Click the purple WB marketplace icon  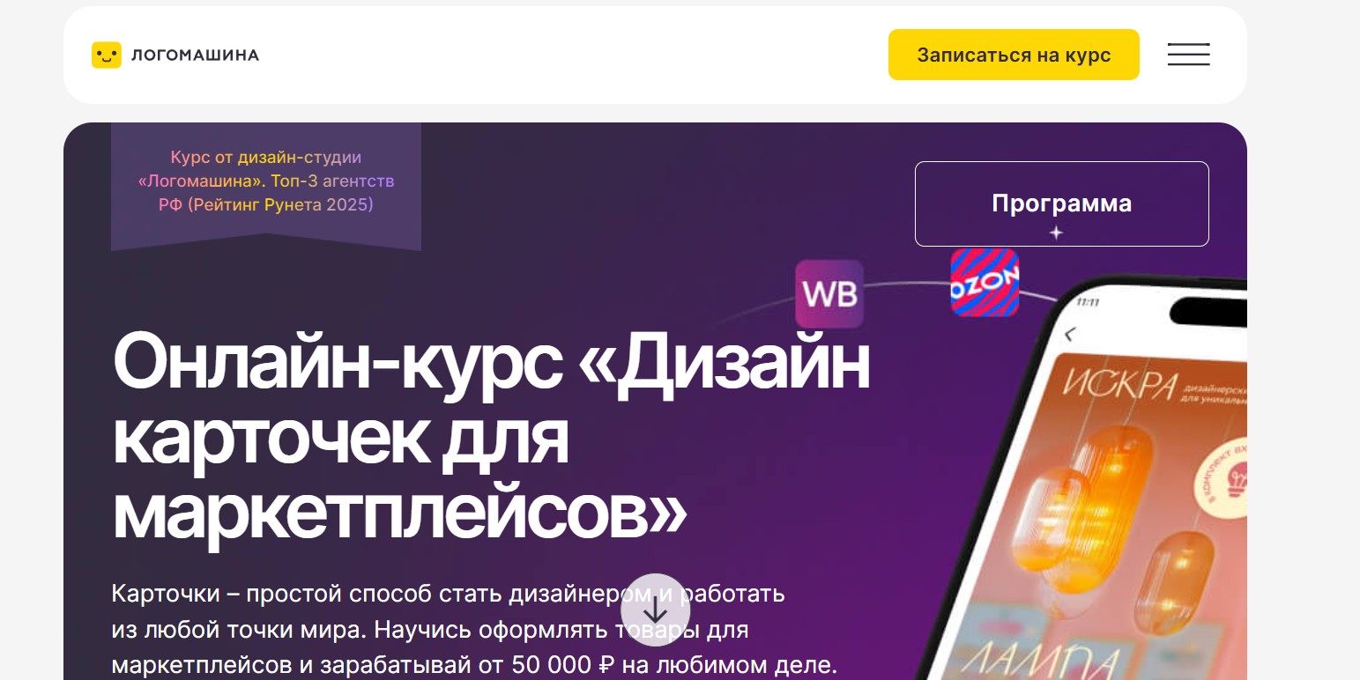829,293
